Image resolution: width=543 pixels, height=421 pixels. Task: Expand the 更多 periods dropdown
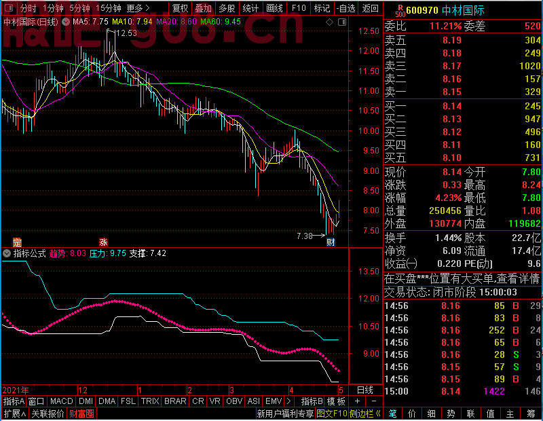point(138,8)
